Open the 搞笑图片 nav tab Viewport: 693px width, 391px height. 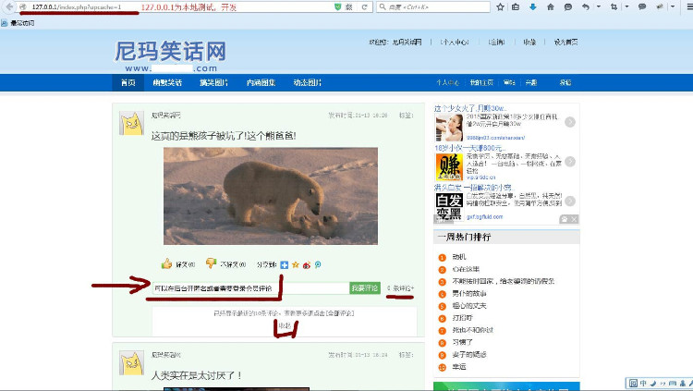coord(214,82)
